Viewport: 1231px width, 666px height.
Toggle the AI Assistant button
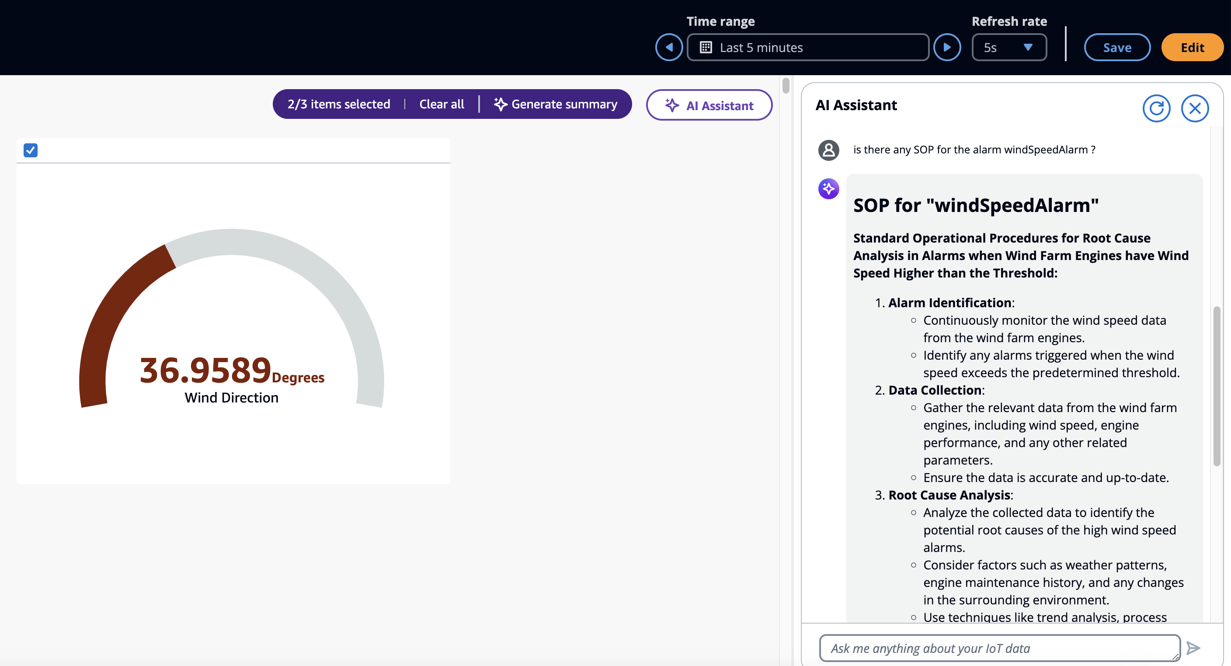coord(709,105)
